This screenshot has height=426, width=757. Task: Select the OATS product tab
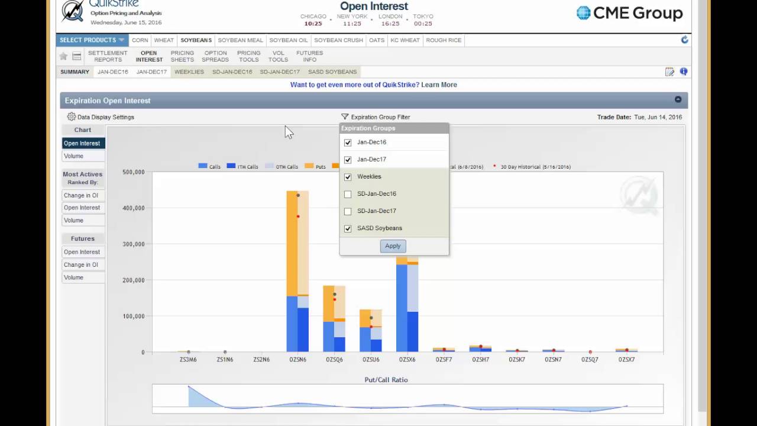pyautogui.click(x=377, y=40)
